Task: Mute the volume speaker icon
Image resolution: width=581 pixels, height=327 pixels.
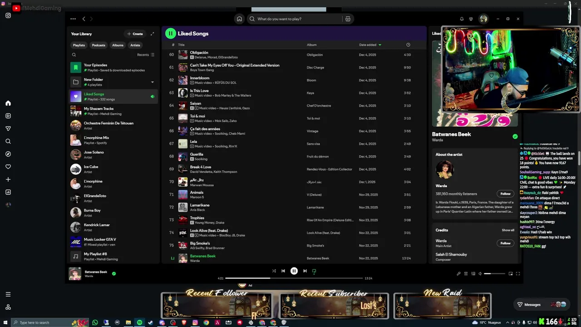Action: pyautogui.click(x=480, y=274)
